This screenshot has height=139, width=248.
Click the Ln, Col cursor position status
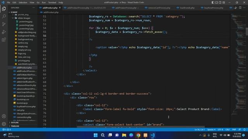tap(200, 130)
